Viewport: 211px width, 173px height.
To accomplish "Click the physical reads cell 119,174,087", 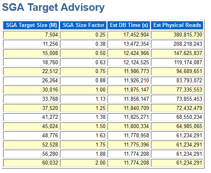I will [x=177, y=62].
